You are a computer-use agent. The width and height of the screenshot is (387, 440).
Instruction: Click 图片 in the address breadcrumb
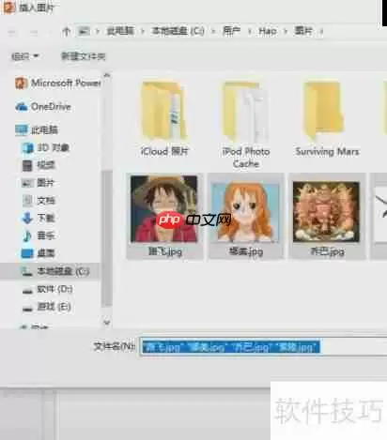tap(303, 31)
